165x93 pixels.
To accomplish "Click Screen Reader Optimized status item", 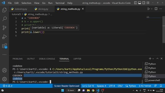I will pos(67,86).
